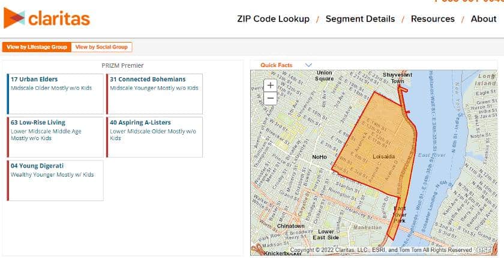Viewport: 504px width, 258px height.
Task: Click 'Midscale Older Mostly w/o Kids' description
Action: pyautogui.click(x=51, y=88)
